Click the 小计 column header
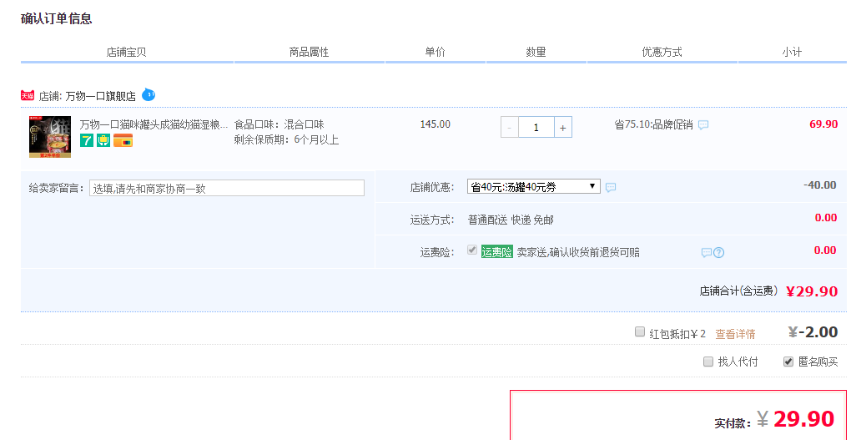The image size is (856, 440). tap(792, 52)
